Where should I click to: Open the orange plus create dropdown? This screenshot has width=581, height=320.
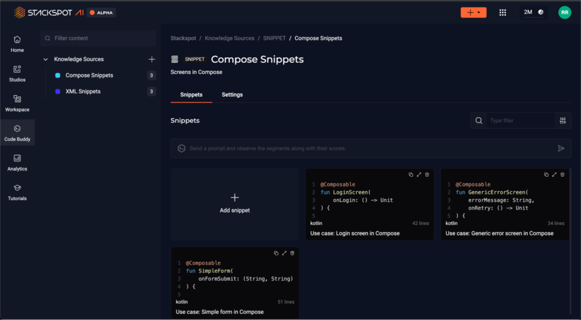click(474, 12)
